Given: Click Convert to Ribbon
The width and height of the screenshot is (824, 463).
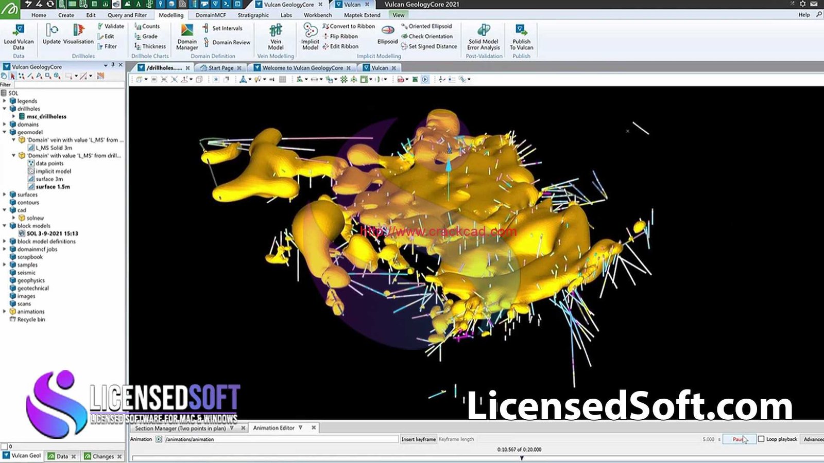Looking at the screenshot, I should pos(349,26).
